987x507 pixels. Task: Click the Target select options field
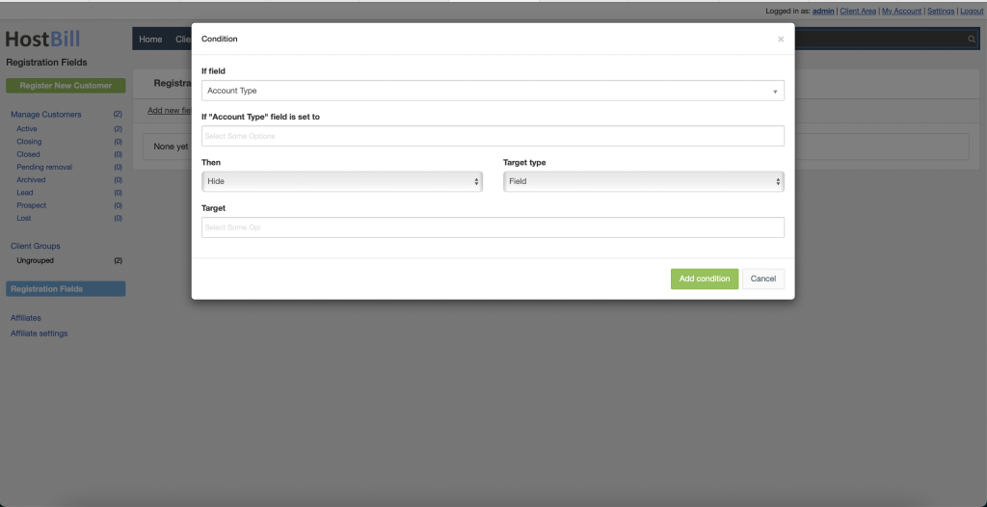click(x=493, y=227)
